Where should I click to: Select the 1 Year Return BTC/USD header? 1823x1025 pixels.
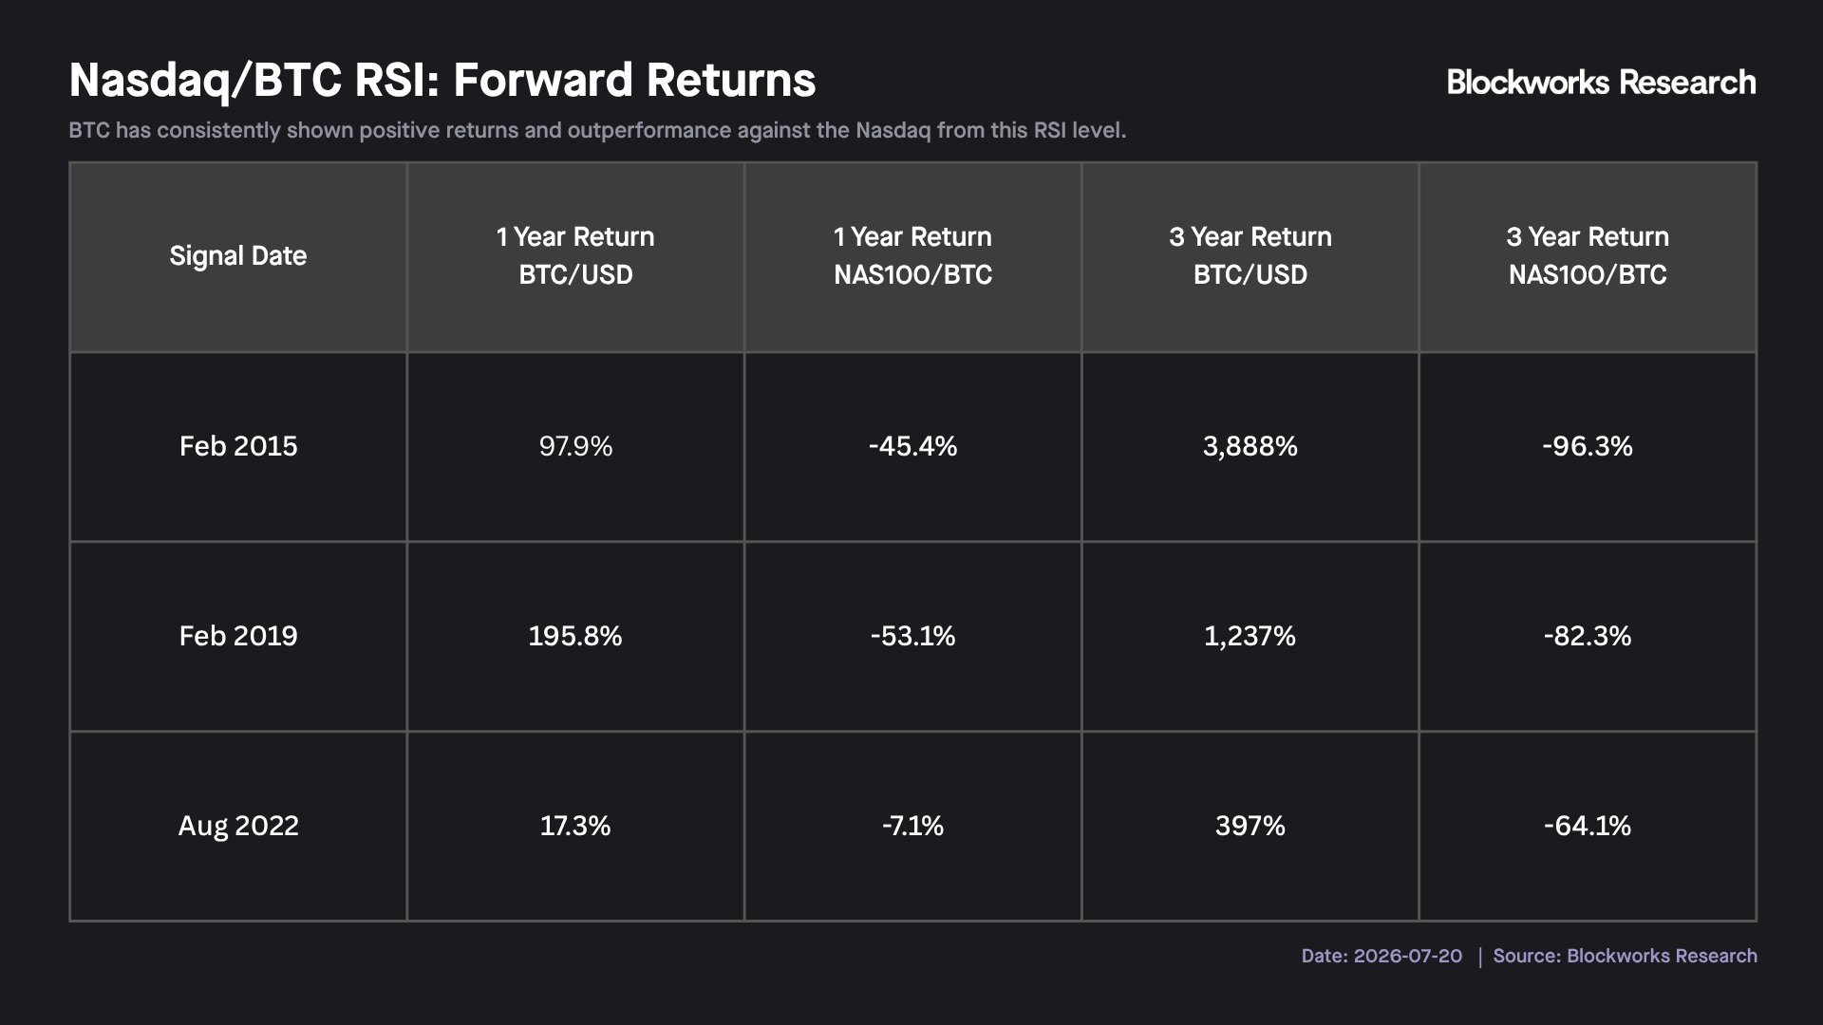point(575,257)
